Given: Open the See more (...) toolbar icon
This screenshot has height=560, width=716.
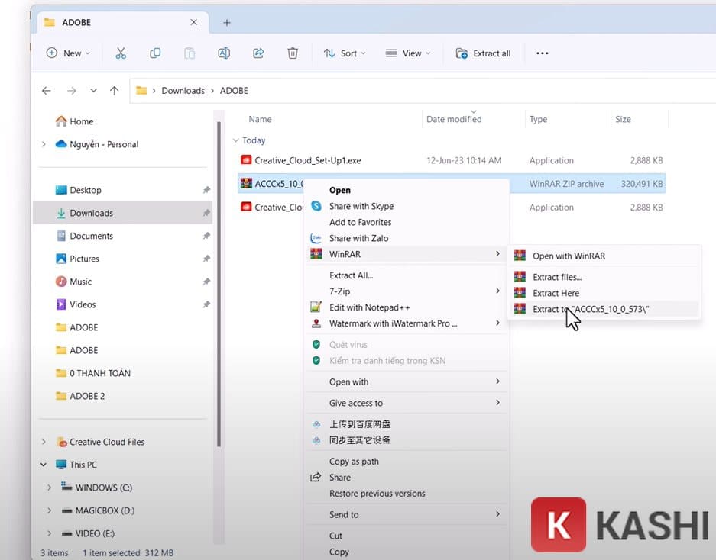Looking at the screenshot, I should (543, 53).
